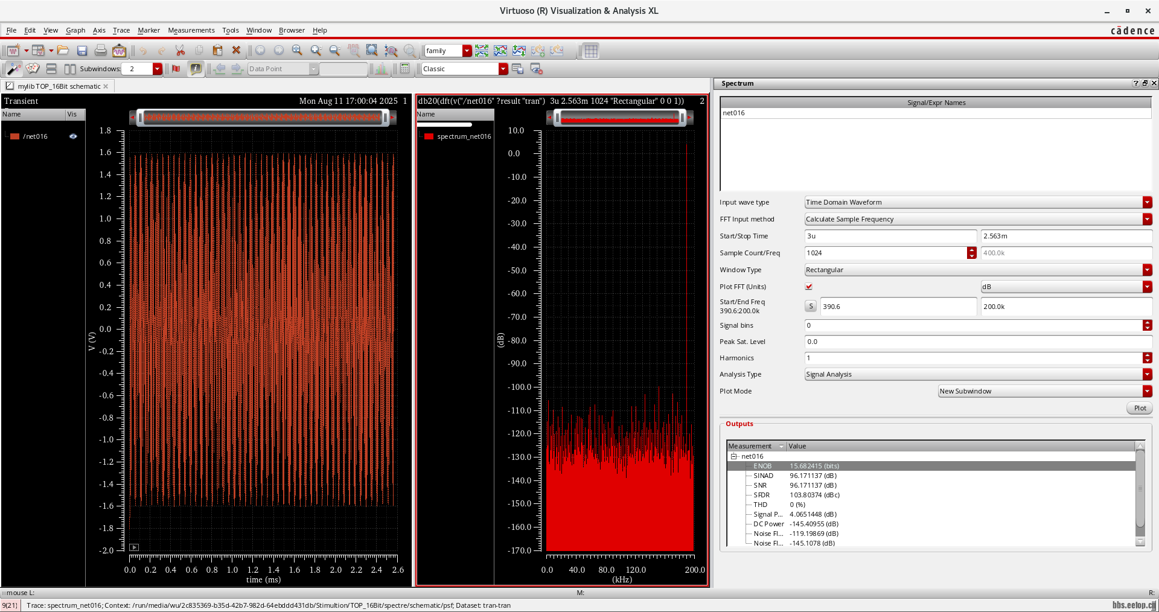Click the print icon
Viewport: 1159px width, 612px height.
point(100,51)
